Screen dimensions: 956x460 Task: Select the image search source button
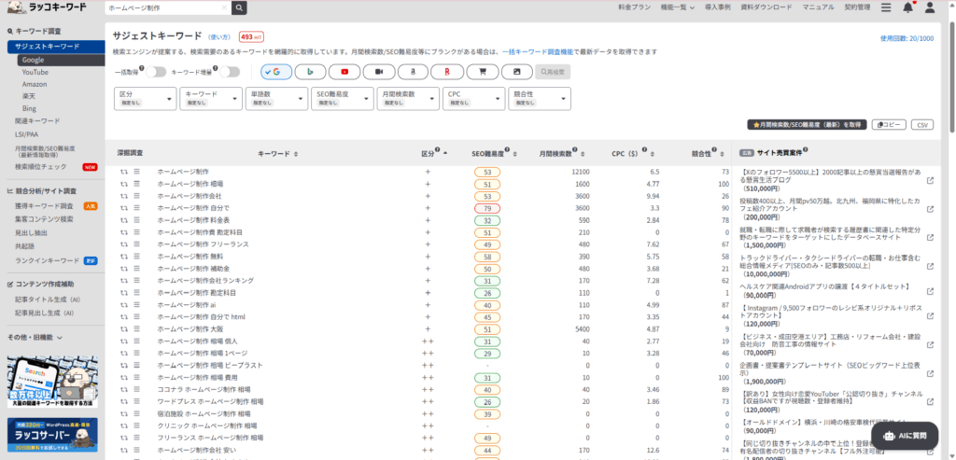click(x=516, y=71)
